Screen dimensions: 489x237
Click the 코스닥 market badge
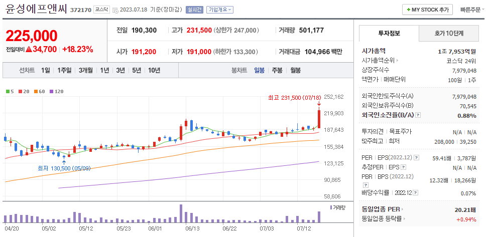(102, 10)
